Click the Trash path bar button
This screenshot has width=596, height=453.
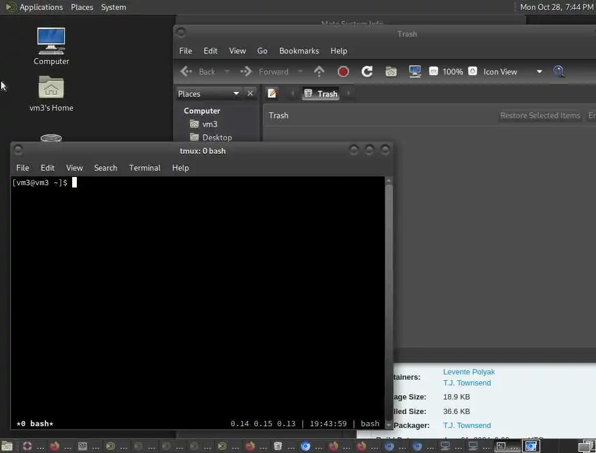click(x=321, y=94)
